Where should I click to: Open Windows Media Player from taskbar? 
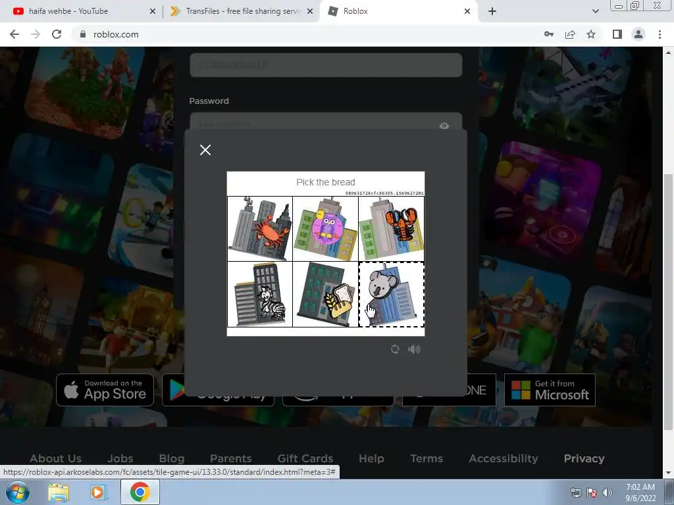click(97, 493)
